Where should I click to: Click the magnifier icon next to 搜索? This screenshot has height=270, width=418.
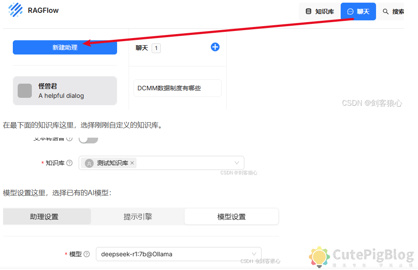386,11
